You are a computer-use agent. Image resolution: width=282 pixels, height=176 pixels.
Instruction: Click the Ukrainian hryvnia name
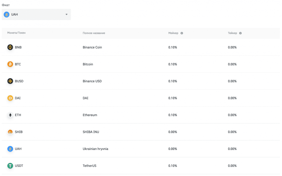coord(95,149)
